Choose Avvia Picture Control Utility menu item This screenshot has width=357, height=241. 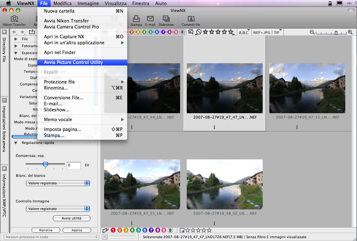[x=82, y=62]
